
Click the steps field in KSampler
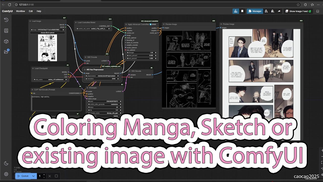[x=105, y=107]
